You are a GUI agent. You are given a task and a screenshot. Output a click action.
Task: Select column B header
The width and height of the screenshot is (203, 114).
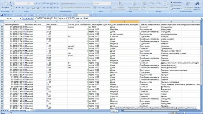pos(35,22)
